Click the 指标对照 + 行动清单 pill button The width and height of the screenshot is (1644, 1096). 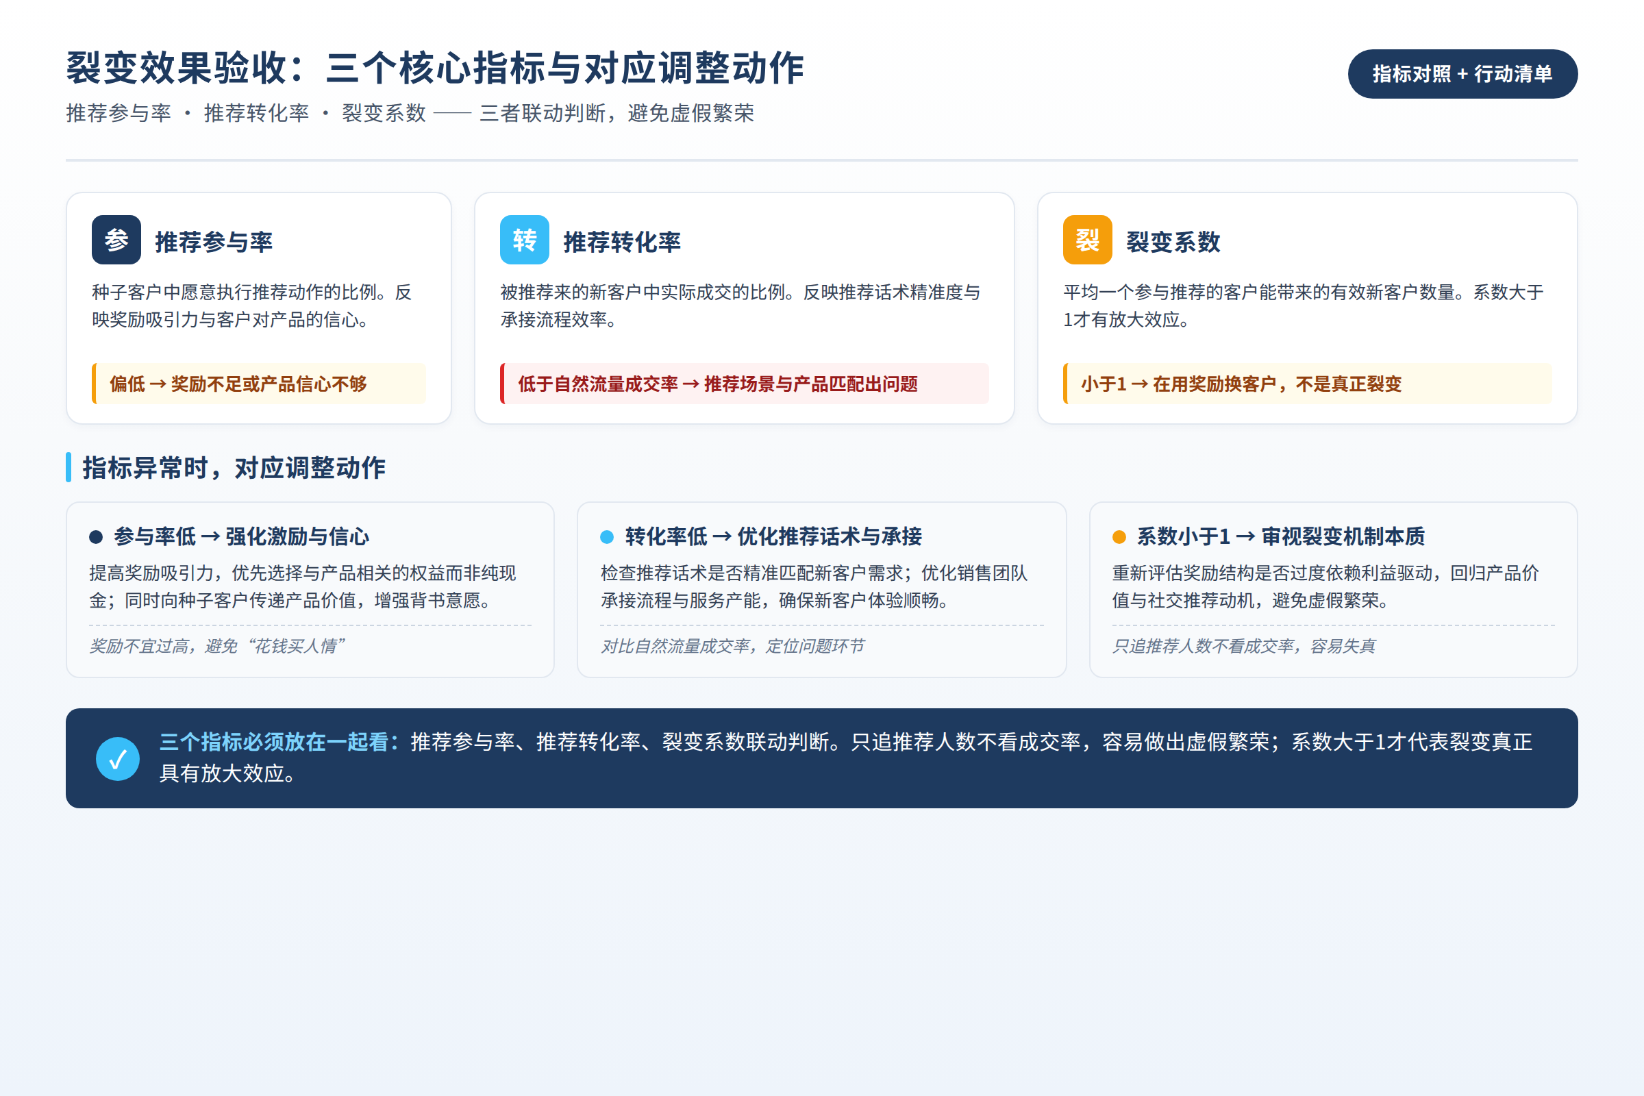tap(1462, 73)
